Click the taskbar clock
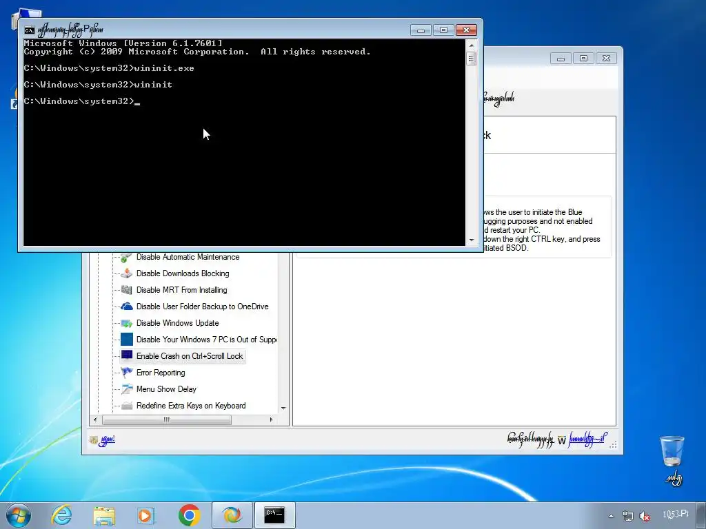 coord(676,514)
